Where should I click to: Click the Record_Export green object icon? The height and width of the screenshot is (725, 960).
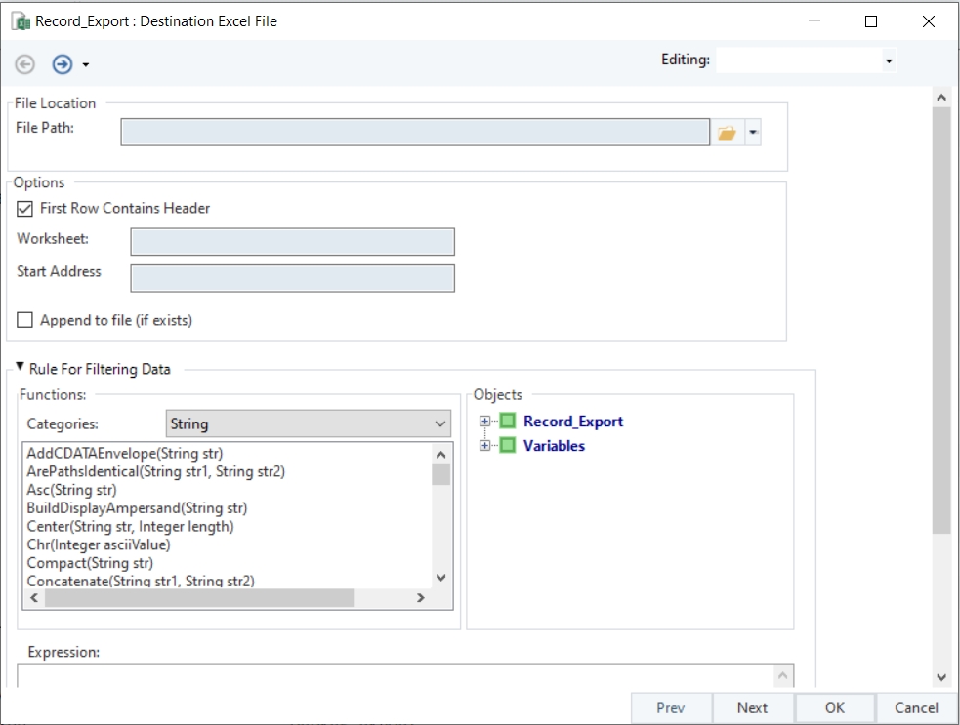[508, 422]
